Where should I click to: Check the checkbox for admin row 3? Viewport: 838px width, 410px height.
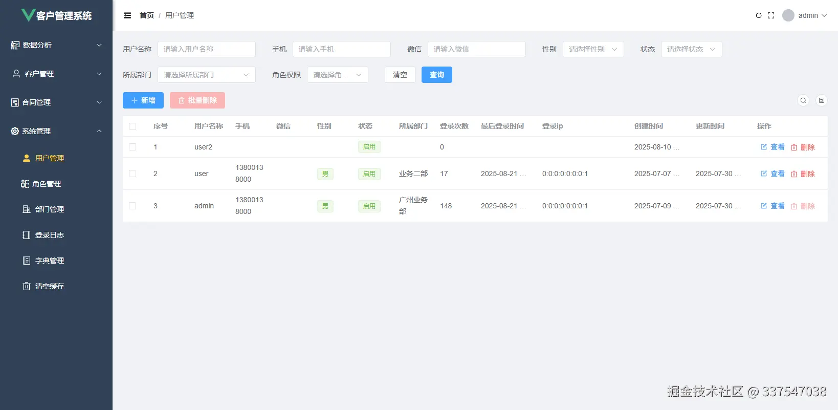pos(133,206)
